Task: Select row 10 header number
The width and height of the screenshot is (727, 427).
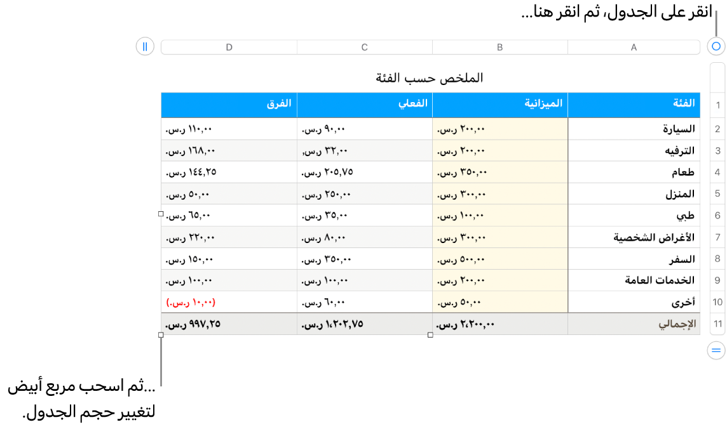Action: (717, 302)
